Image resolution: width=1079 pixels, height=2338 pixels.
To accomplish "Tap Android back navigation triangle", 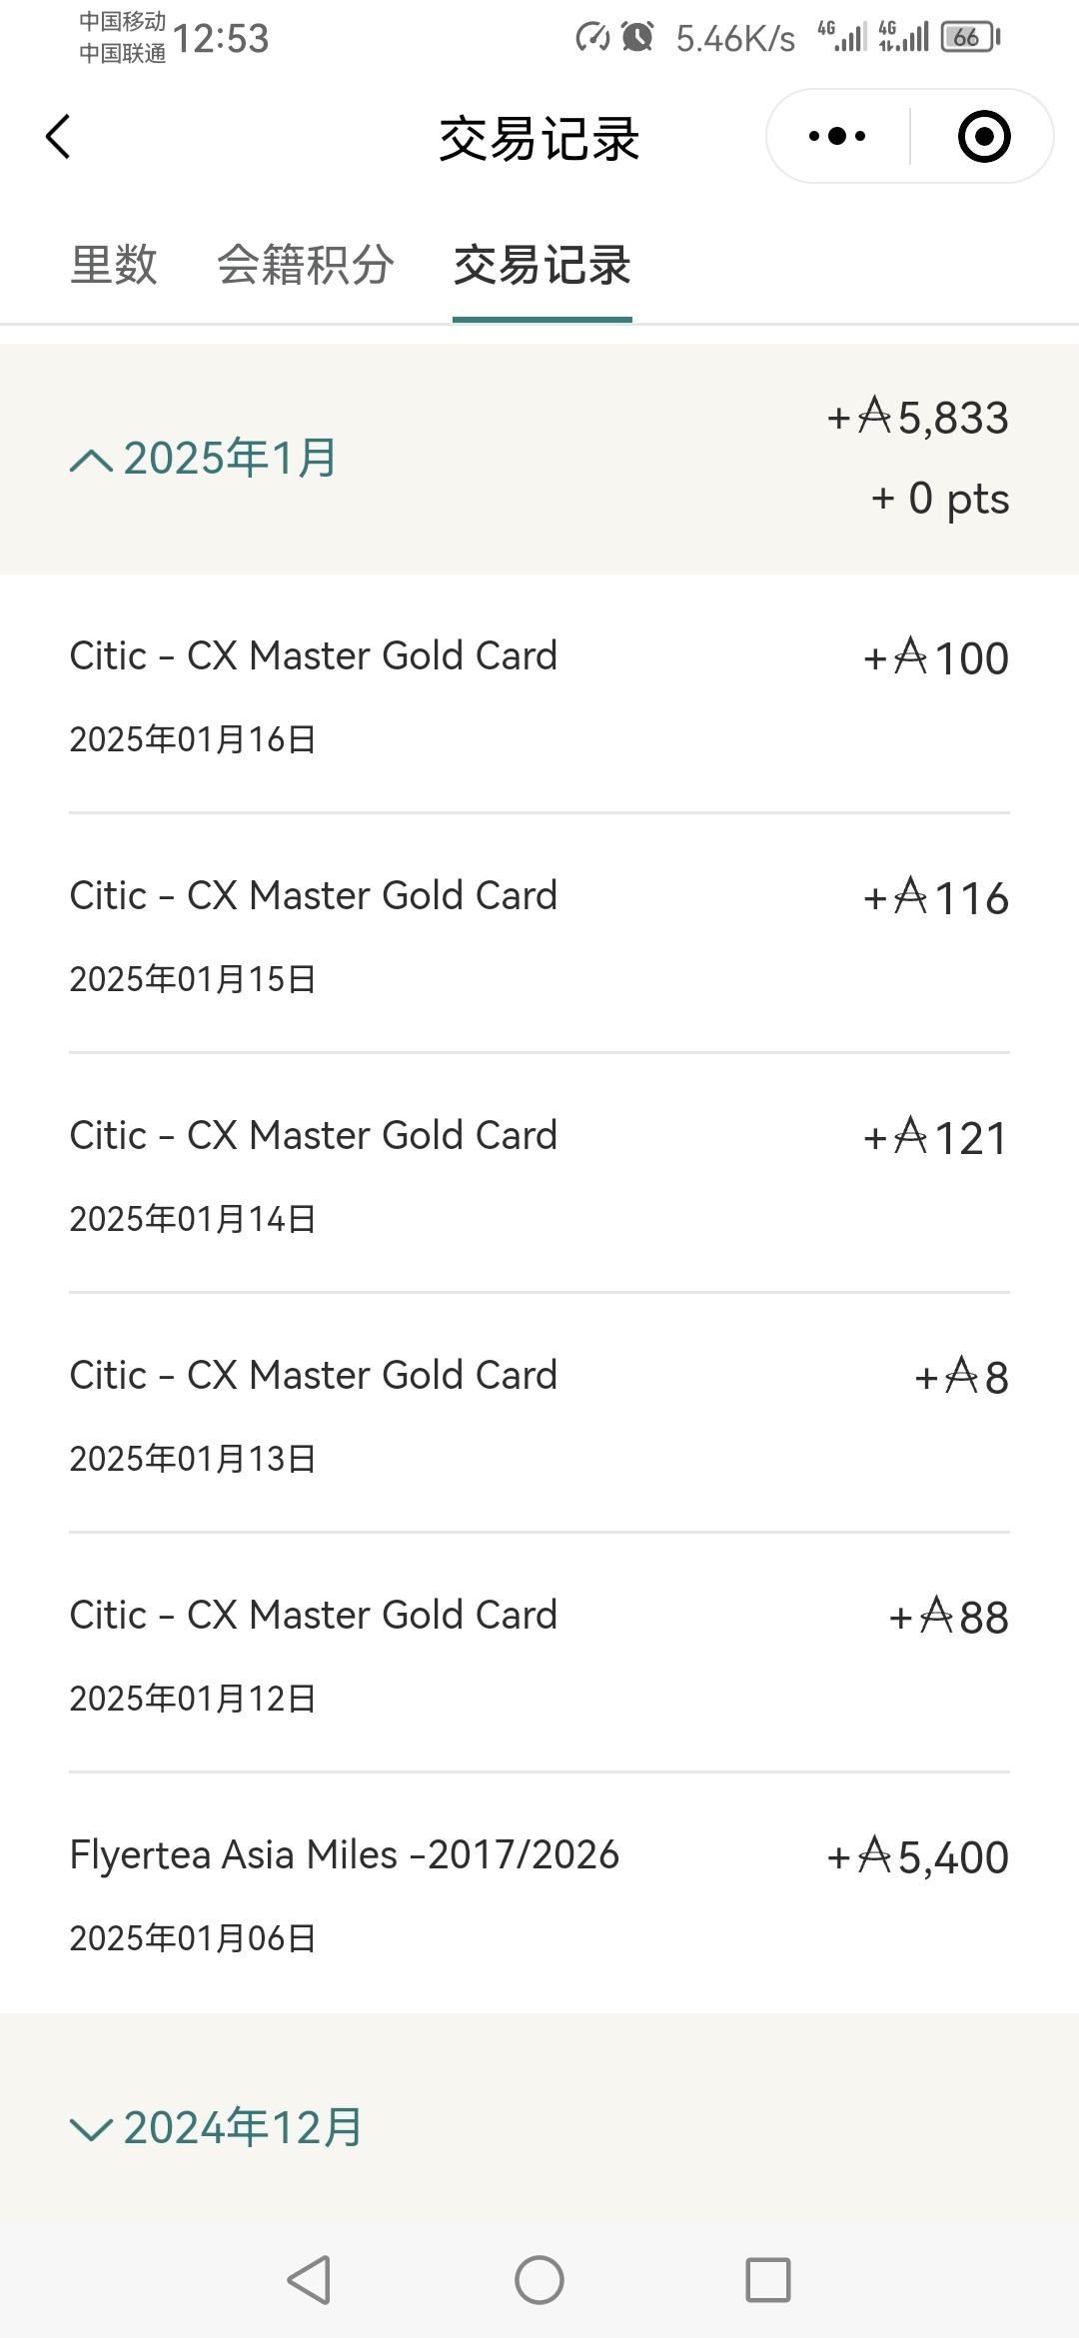I will pos(309,2280).
